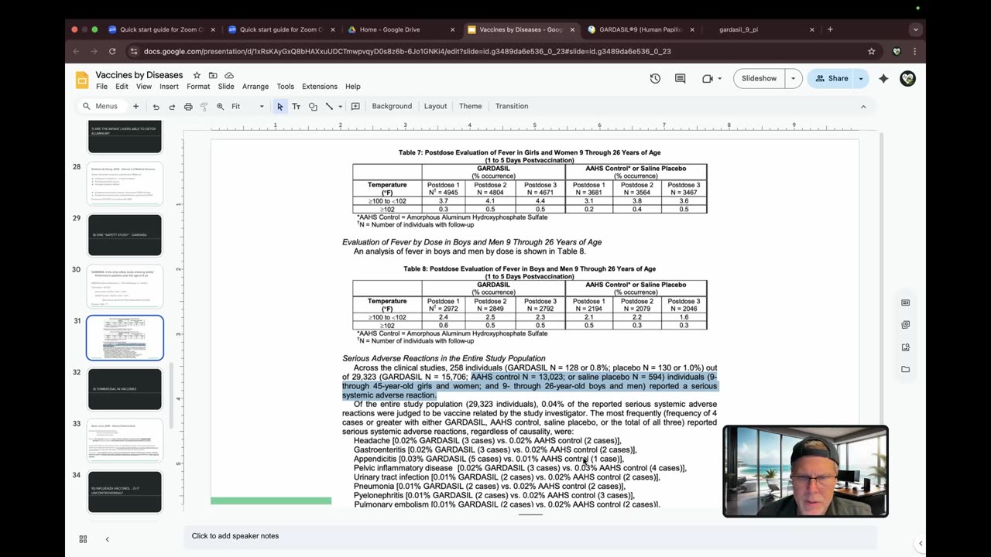The height and width of the screenshot is (557, 991).
Task: Add a comment from toolbar
Action: pos(355,106)
